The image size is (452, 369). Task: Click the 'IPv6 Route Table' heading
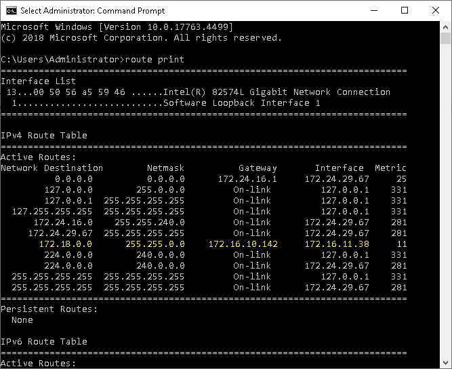pos(44,342)
